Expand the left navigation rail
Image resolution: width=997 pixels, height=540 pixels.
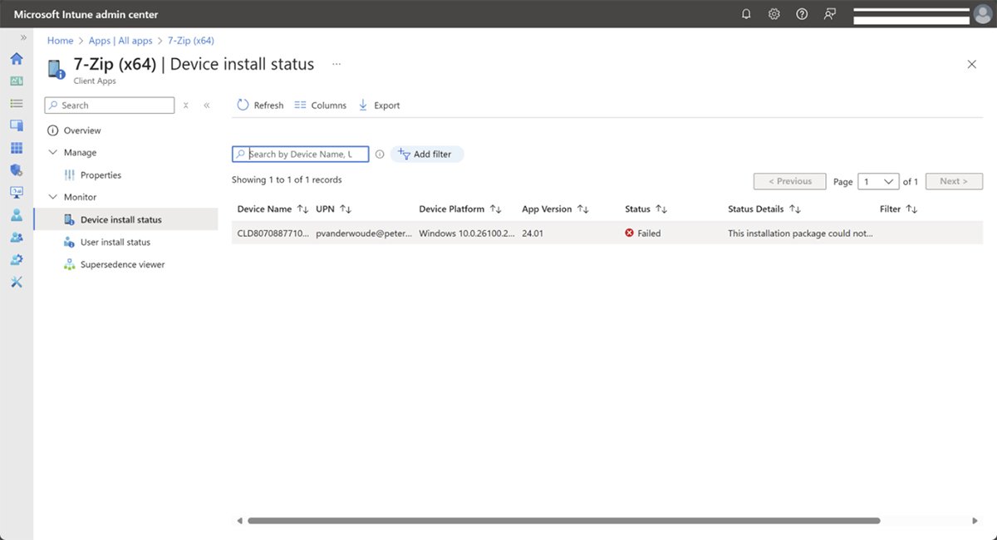23,38
